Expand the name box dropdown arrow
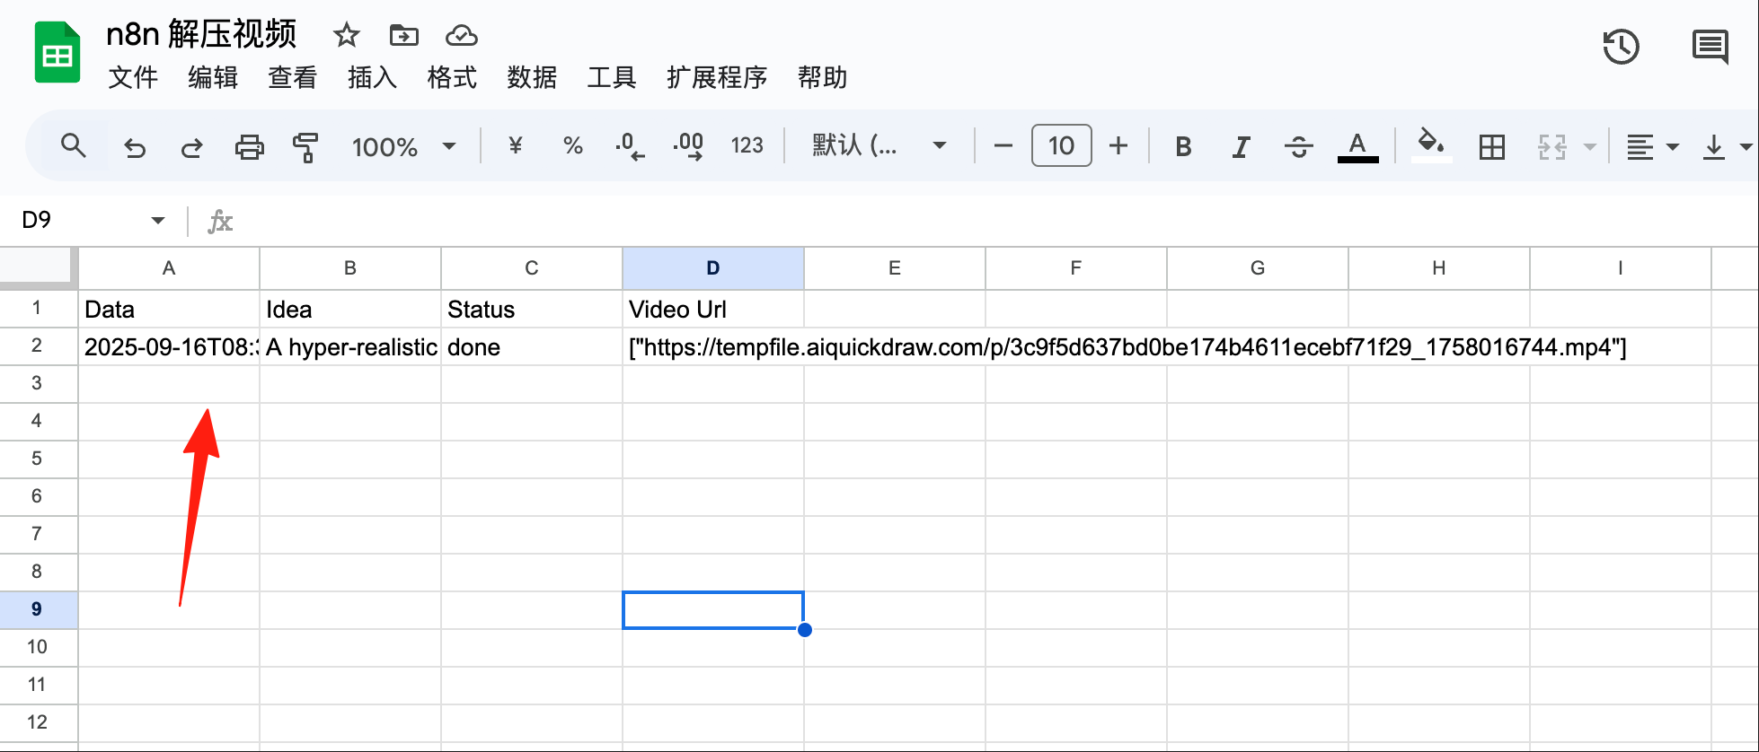The image size is (1759, 752). point(158,220)
